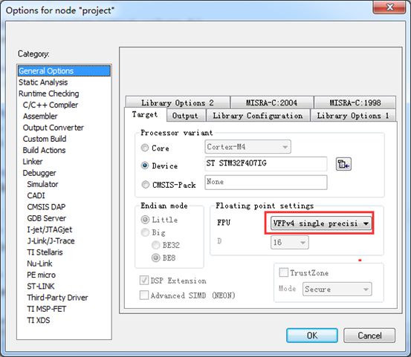The image size is (411, 357).
Task: Select PE micro in category list
Action: coord(41,275)
